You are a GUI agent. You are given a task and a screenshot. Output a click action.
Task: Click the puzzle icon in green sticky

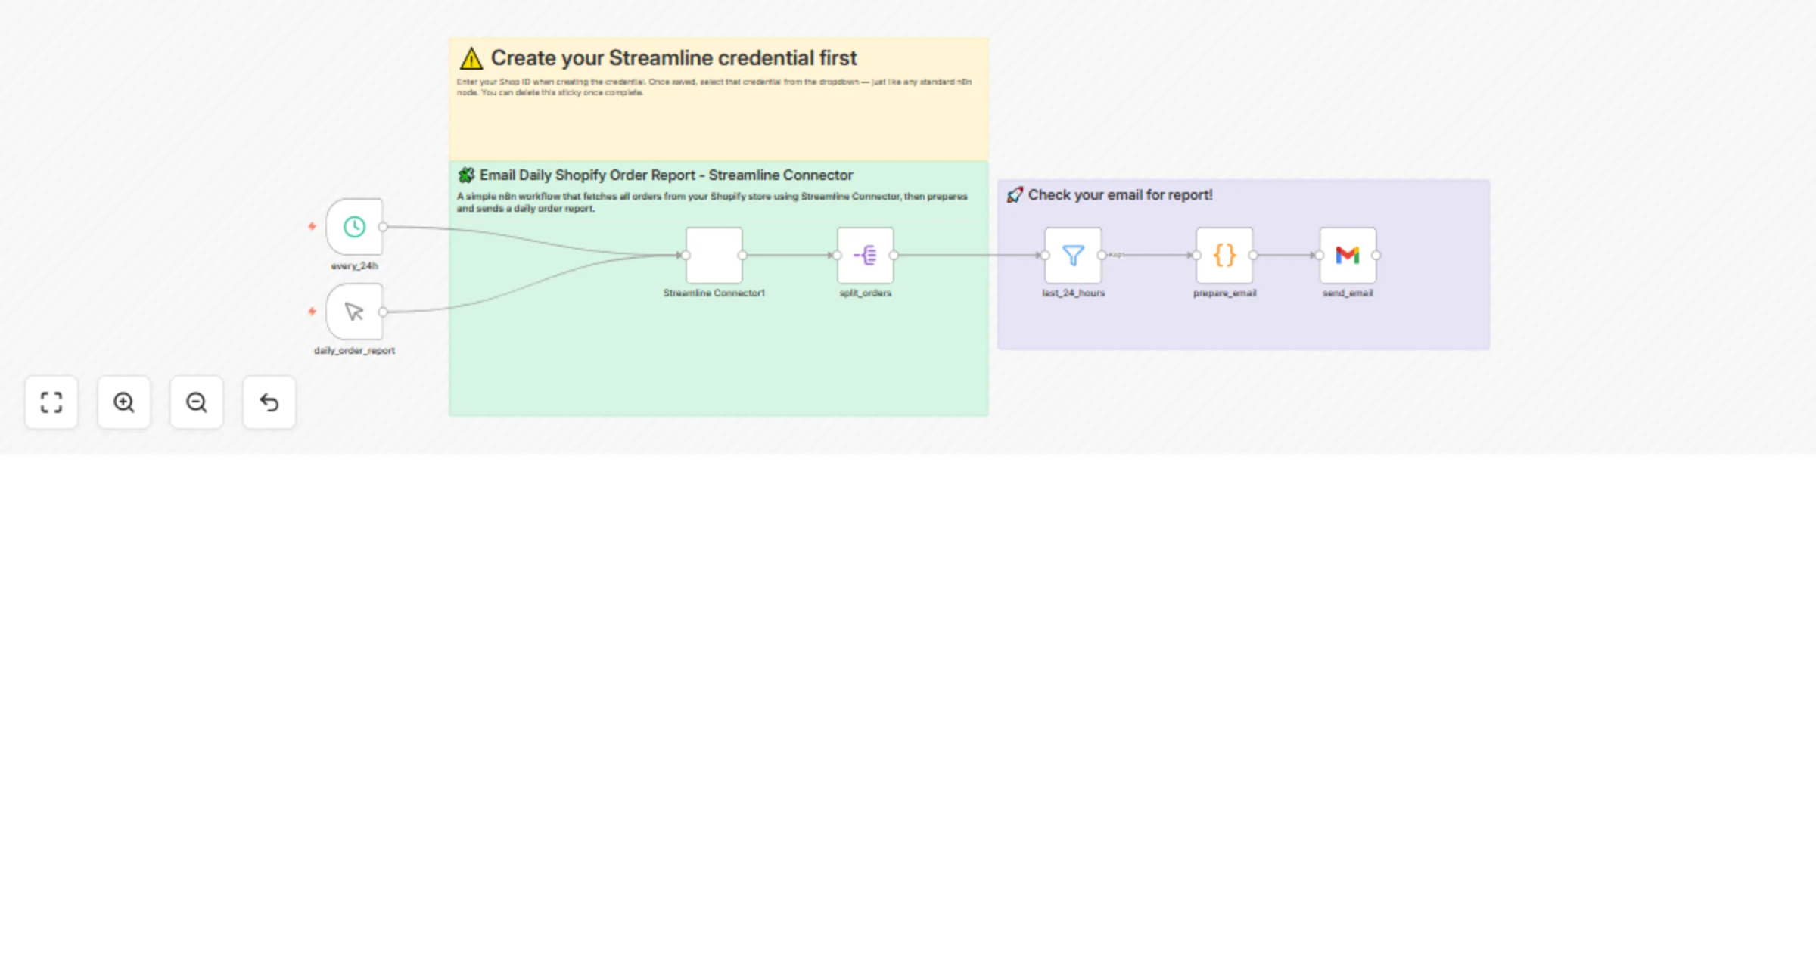(466, 175)
